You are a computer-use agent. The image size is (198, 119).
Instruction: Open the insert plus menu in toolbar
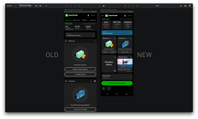pyautogui.click(x=16, y=6)
